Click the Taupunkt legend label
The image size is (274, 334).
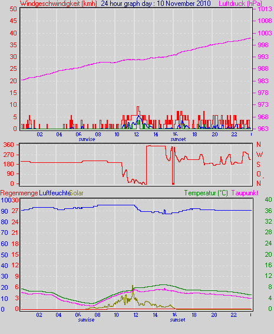pyautogui.click(x=245, y=193)
